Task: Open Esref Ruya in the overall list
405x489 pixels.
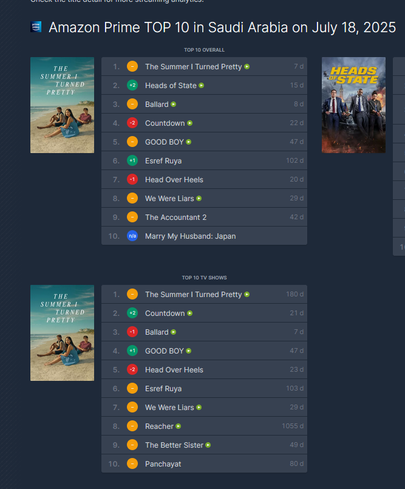Action: point(163,161)
